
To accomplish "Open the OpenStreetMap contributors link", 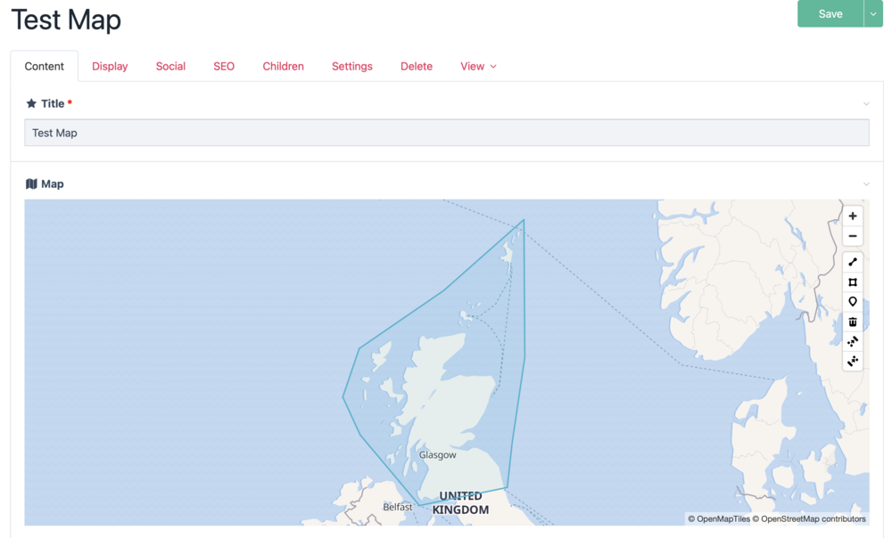I will [812, 518].
